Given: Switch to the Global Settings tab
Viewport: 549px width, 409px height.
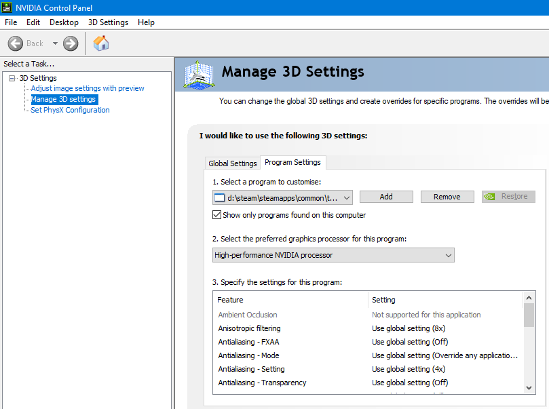Looking at the screenshot, I should [233, 163].
